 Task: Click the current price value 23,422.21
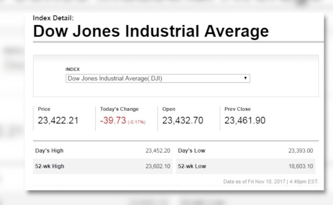[58, 121]
